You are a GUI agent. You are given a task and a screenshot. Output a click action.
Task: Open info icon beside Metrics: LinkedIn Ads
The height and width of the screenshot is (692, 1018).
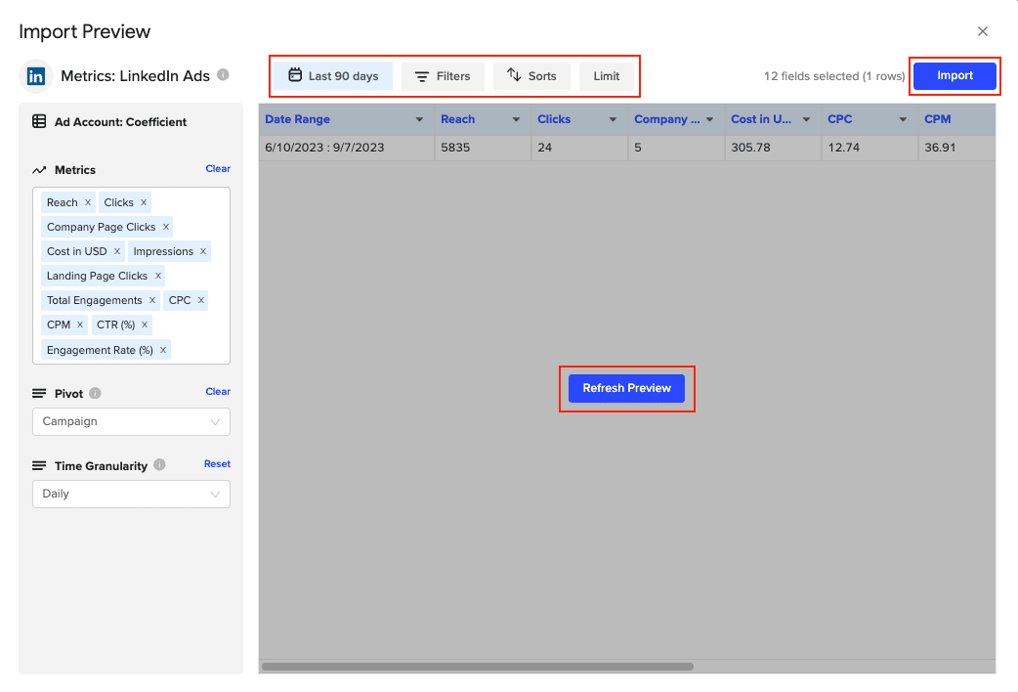pos(223,74)
